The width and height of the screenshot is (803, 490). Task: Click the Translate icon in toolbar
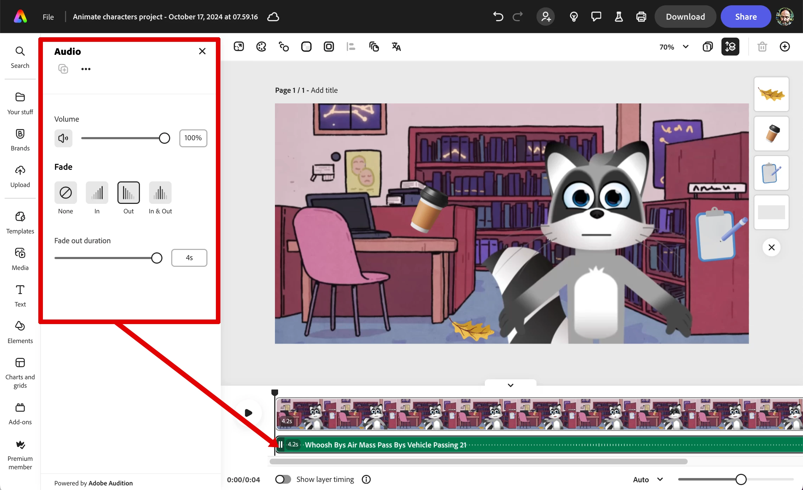click(x=396, y=47)
